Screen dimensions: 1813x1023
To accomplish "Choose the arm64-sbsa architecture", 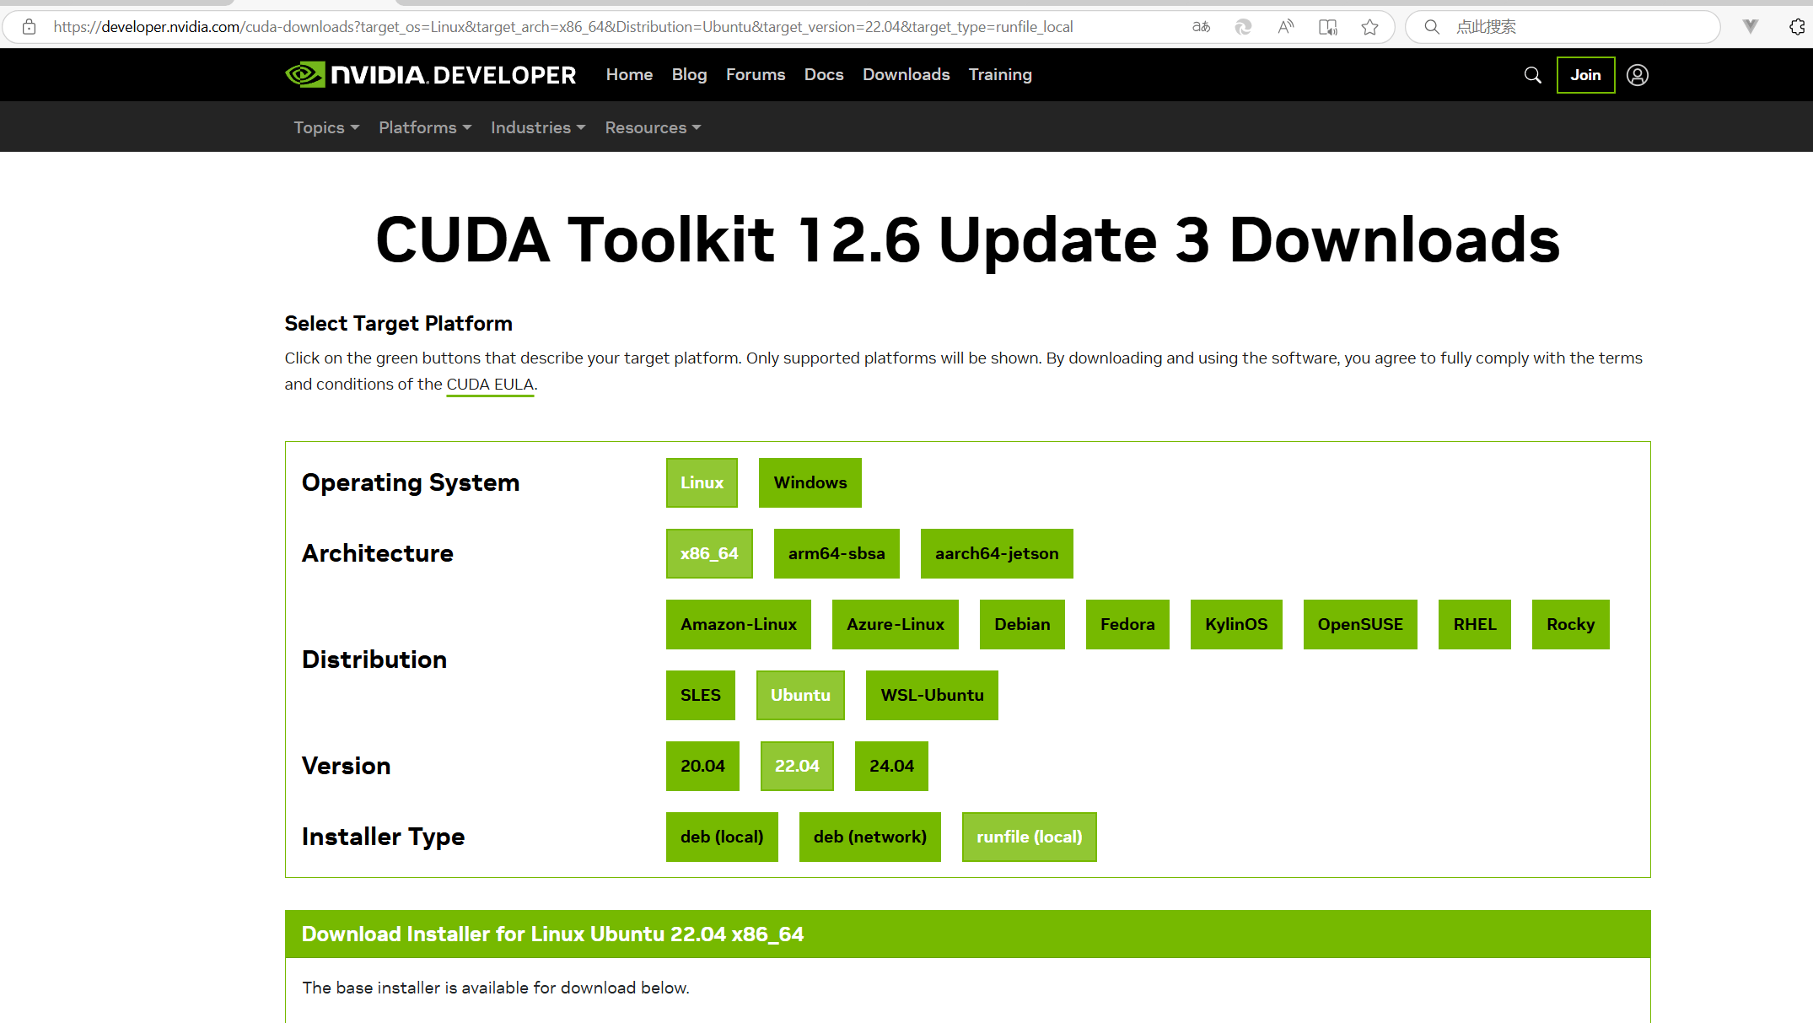I will 837,553.
